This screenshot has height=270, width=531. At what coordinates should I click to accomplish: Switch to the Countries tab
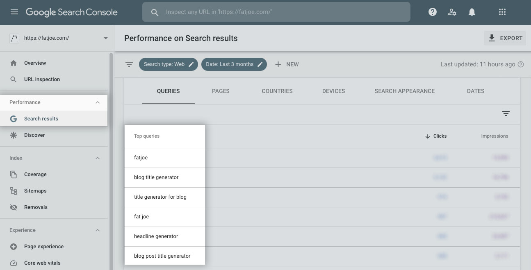click(277, 91)
